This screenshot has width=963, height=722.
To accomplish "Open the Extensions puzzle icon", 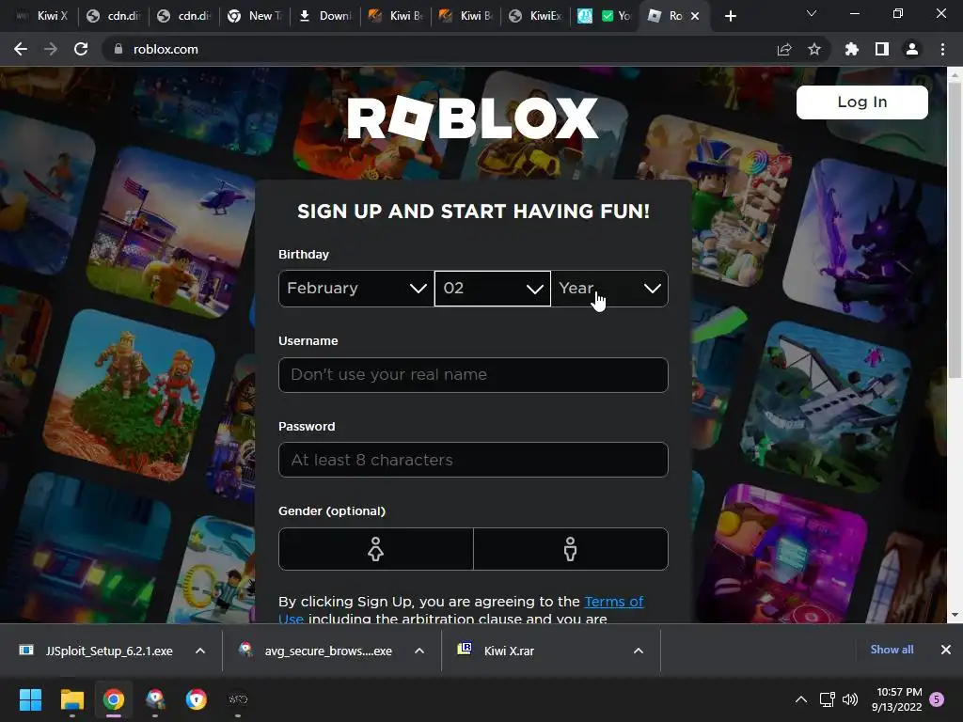I will point(851,49).
